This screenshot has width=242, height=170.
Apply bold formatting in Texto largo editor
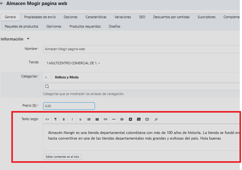tap(64, 119)
